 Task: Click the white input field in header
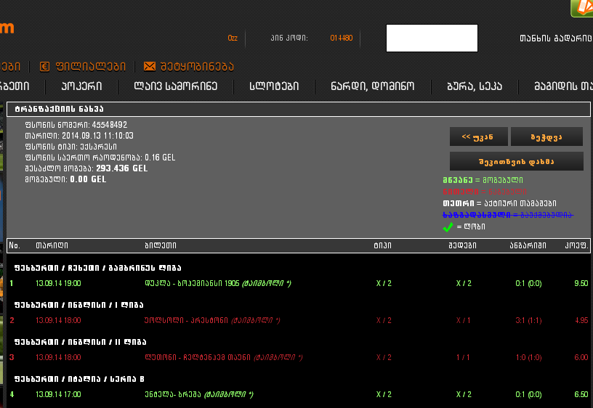(x=432, y=38)
